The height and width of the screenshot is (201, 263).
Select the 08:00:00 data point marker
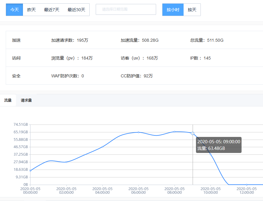175,131
